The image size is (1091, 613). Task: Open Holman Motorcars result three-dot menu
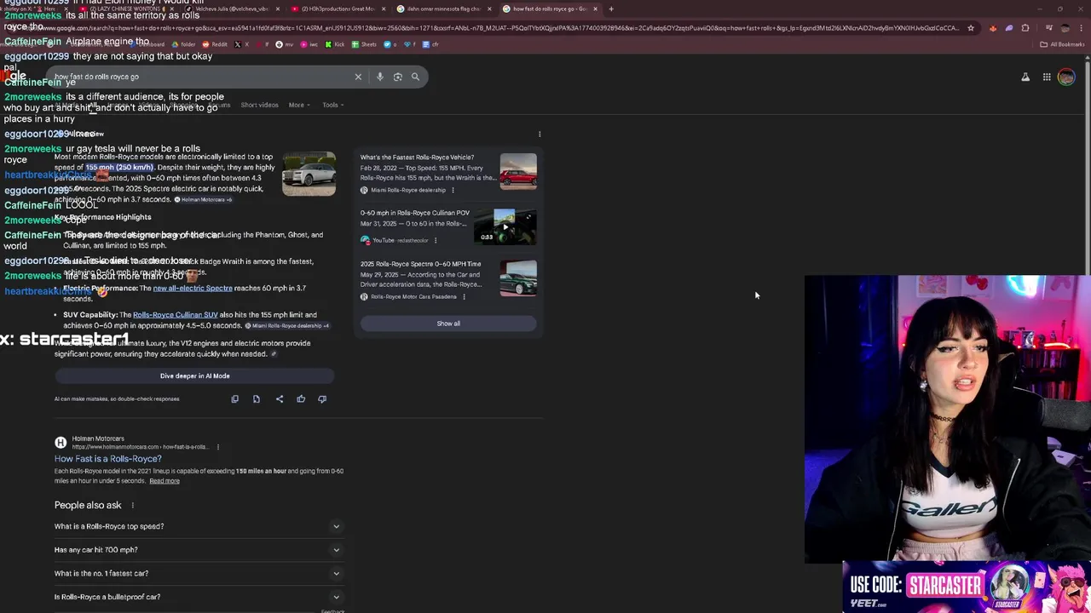pos(217,447)
